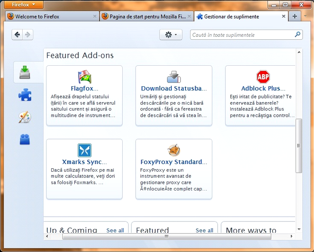Viewport: 314px width, 252px height.
Task: Open the Get Add-ons sidebar category
Action: [25, 72]
